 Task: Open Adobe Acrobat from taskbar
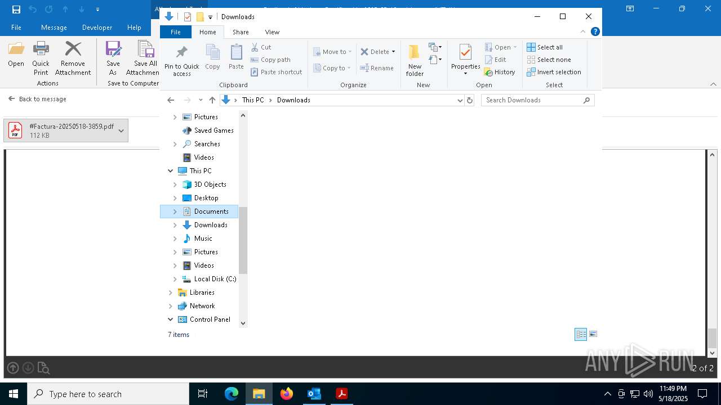coord(341,394)
